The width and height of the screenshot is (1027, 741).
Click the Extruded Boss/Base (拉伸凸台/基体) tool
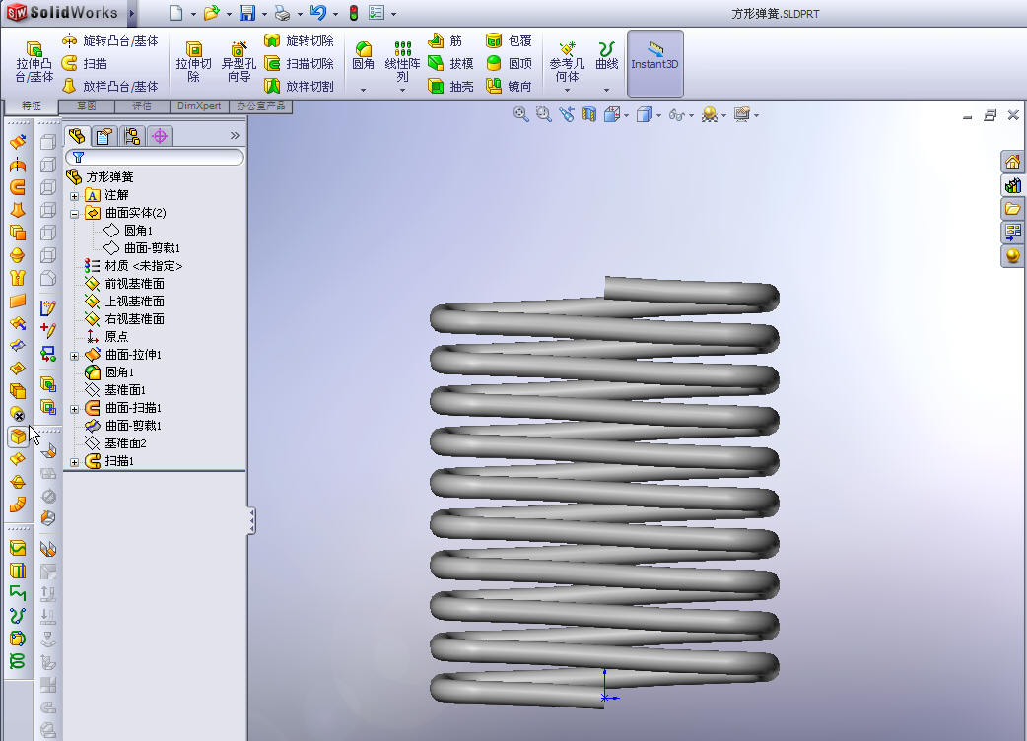pyautogui.click(x=34, y=62)
